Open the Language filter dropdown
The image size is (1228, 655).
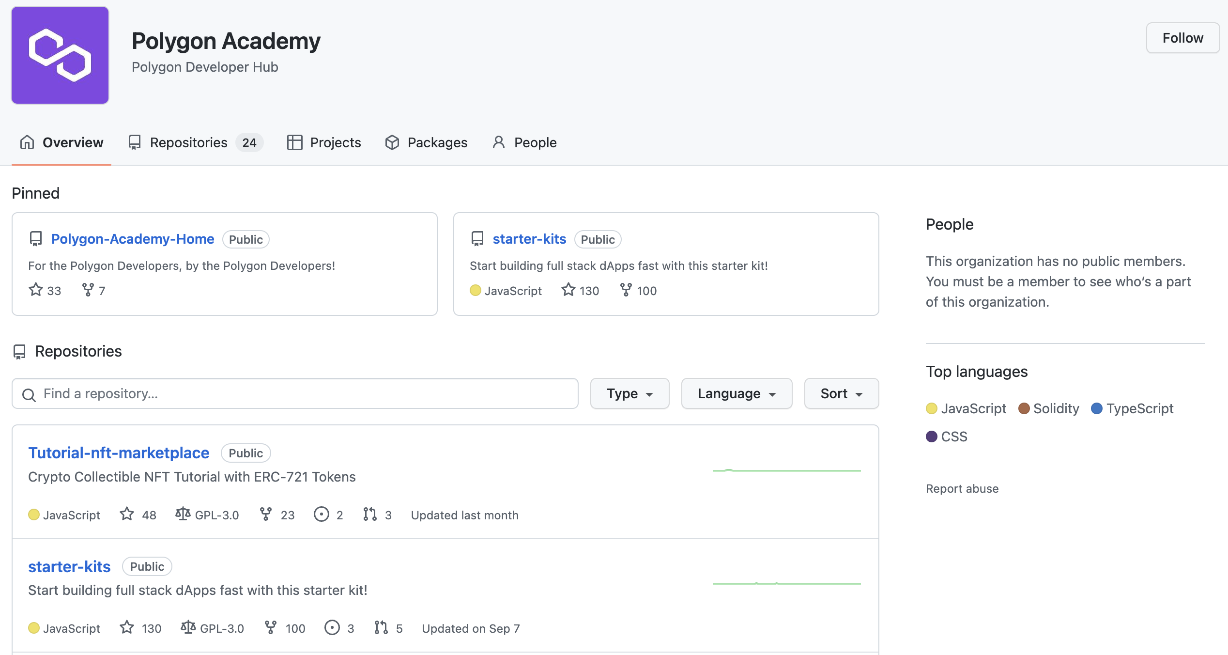point(736,393)
